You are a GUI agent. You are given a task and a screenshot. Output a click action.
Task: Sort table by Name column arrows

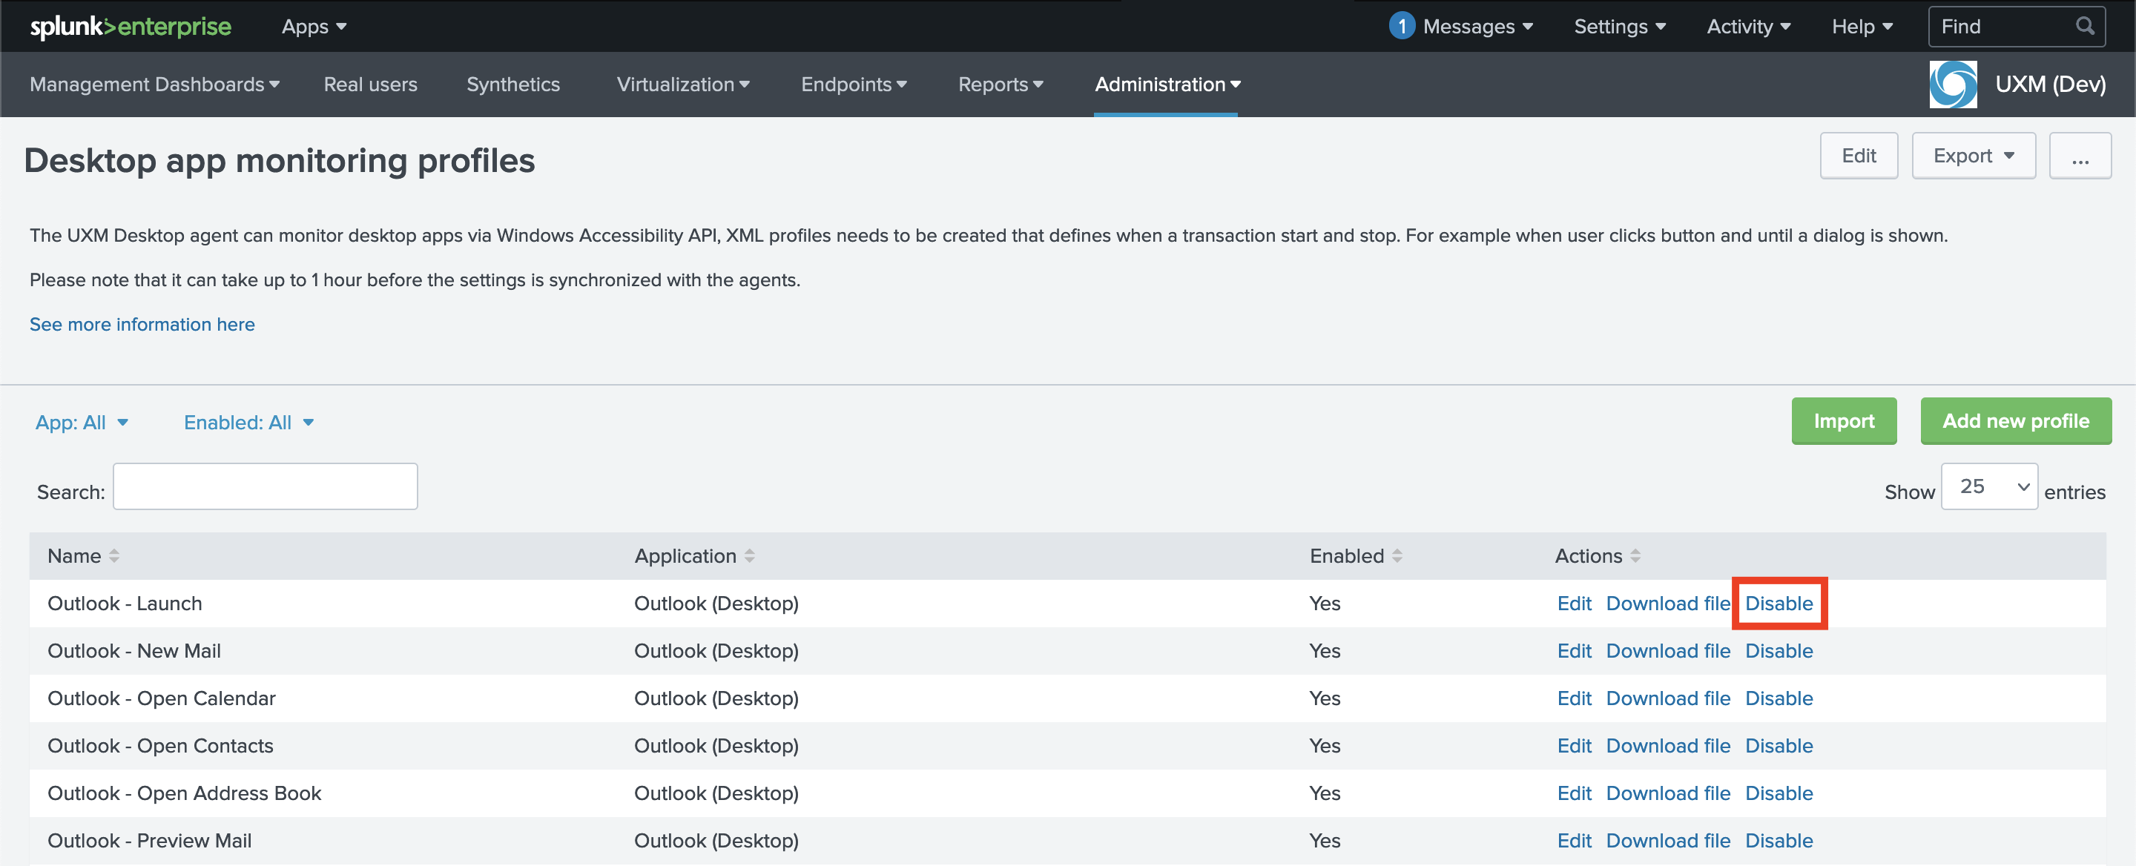114,556
